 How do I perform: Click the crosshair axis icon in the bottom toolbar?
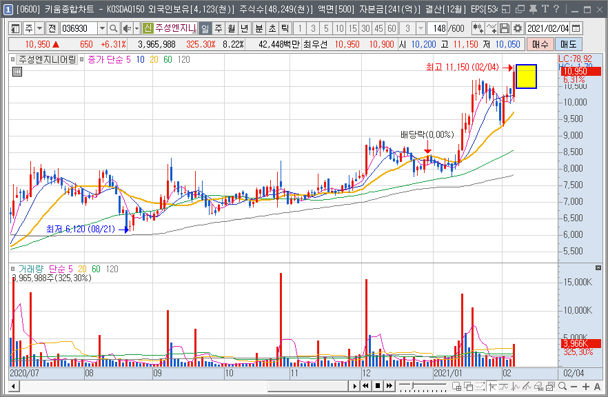click(492, 386)
